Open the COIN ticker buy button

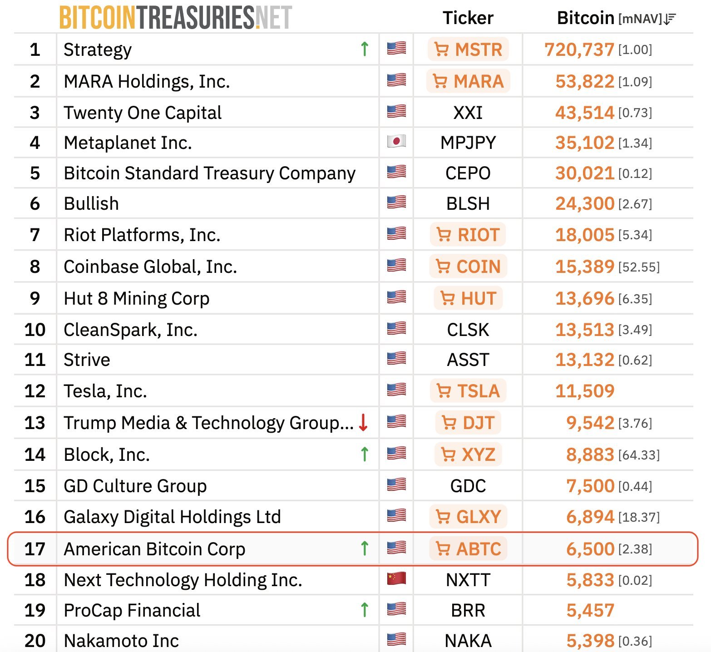[468, 267]
